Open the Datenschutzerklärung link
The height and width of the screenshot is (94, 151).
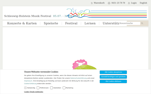tap(79, 78)
